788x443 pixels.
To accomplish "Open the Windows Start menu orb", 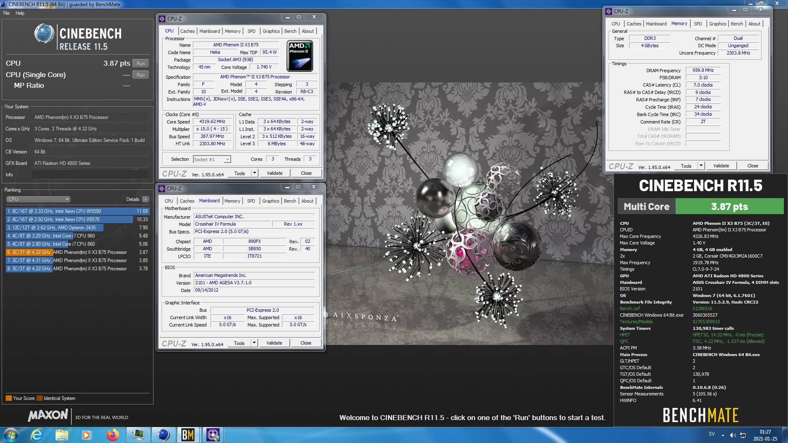I will pos(11,435).
